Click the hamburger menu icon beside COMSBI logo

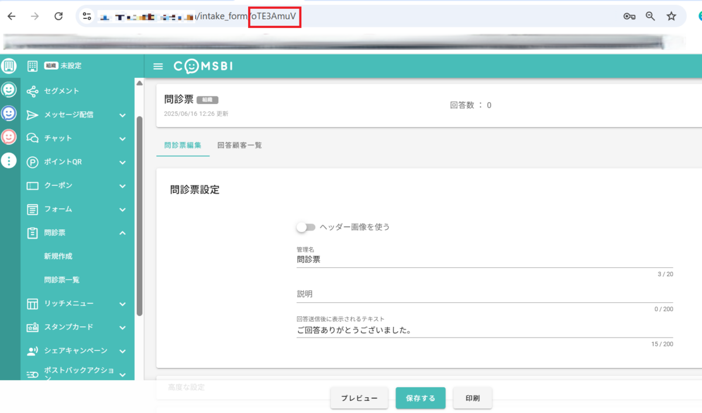(x=158, y=66)
